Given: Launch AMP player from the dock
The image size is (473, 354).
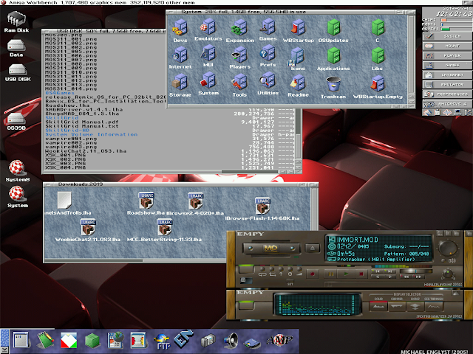Looking at the screenshot, I should (279, 340).
